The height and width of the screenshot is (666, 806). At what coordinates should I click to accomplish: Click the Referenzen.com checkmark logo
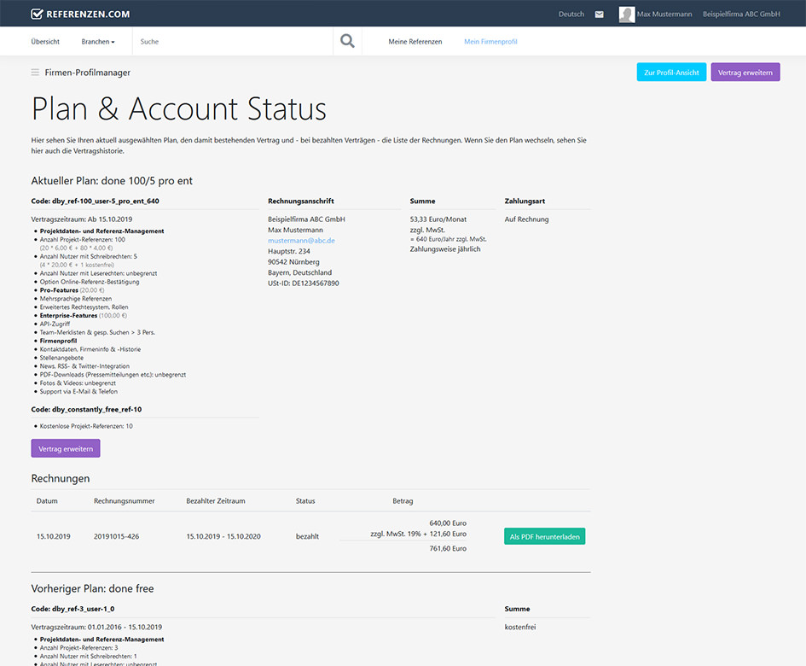click(37, 14)
